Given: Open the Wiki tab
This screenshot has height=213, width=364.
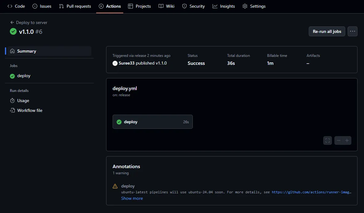Looking at the screenshot, I should pyautogui.click(x=167, y=6).
